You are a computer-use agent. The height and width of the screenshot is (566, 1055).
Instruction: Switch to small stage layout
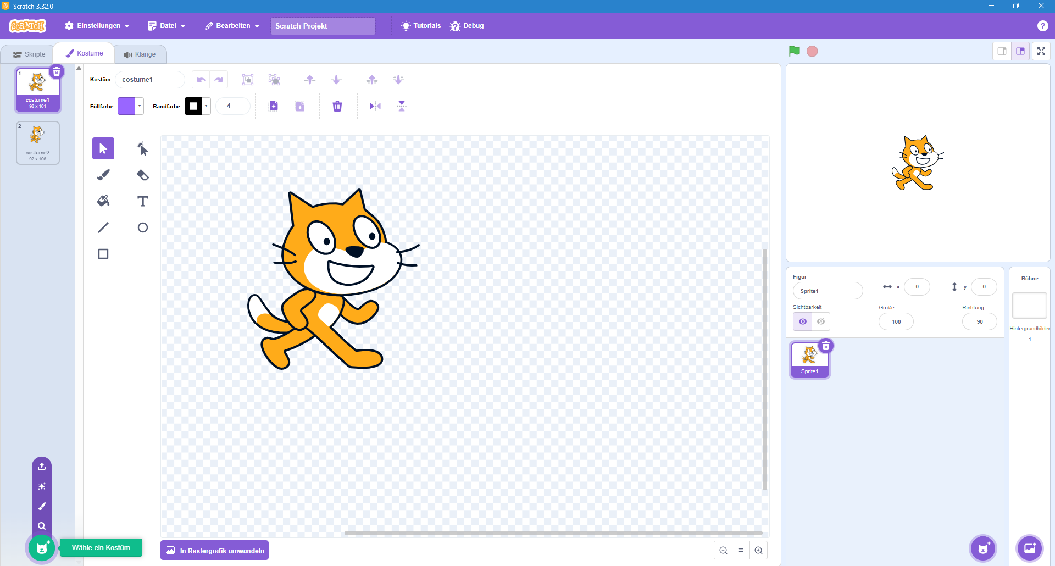pos(1002,51)
